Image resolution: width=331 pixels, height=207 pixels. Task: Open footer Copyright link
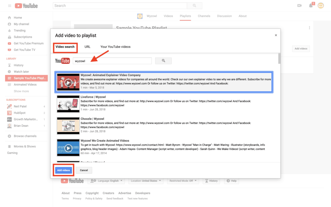pyautogui.click(x=92, y=193)
